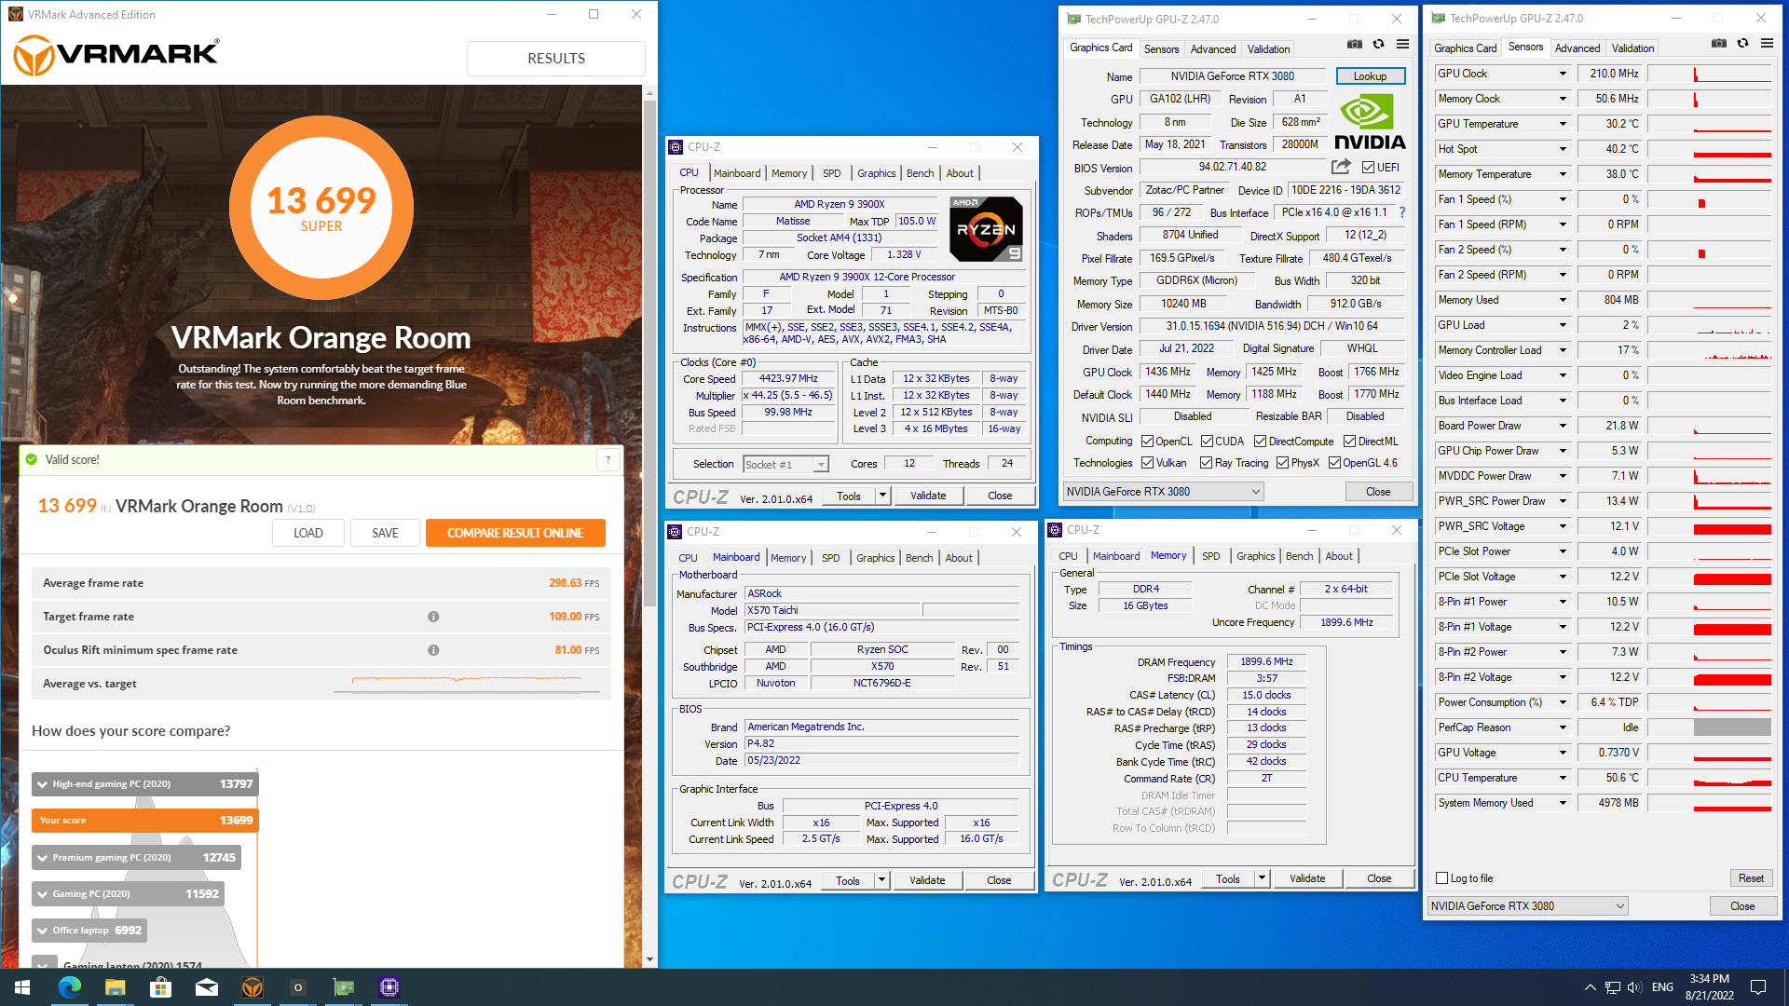Image resolution: width=1789 pixels, height=1006 pixels.
Task: Click Validate in CPU-Z Memory window
Action: (x=1307, y=878)
